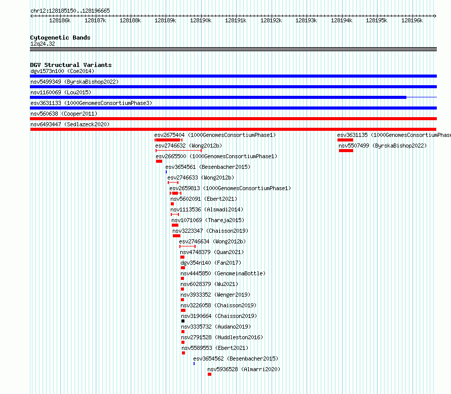Select esv2675404 (1000GenomesConsortiumPhase1) label
This screenshot has width=451, height=394.
point(215,135)
